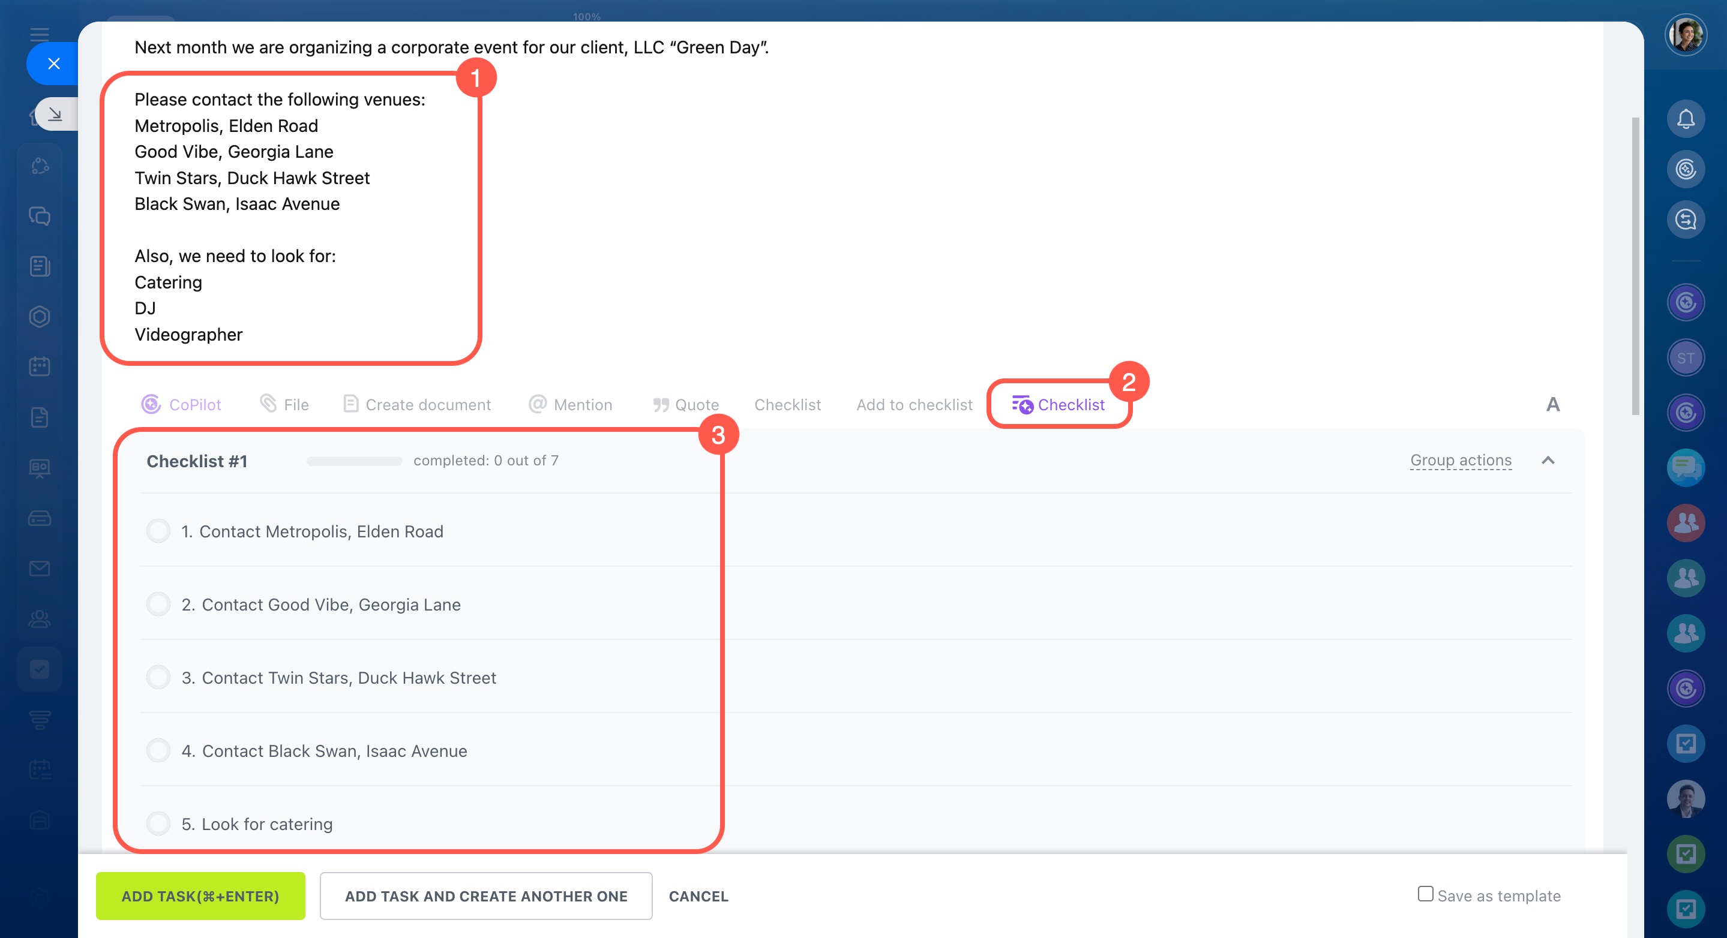Click the Quote icon
The image size is (1727, 938).
(x=661, y=405)
